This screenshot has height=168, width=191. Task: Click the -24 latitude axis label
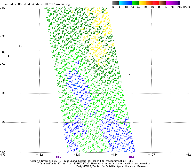point(2,64)
